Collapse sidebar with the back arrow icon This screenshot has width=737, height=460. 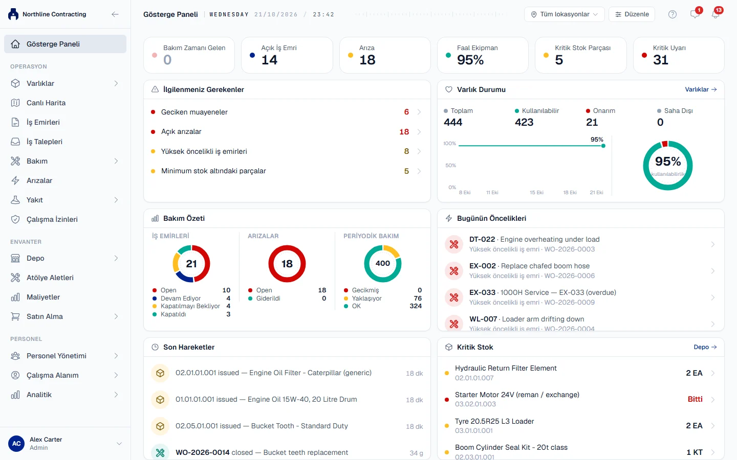pyautogui.click(x=115, y=14)
